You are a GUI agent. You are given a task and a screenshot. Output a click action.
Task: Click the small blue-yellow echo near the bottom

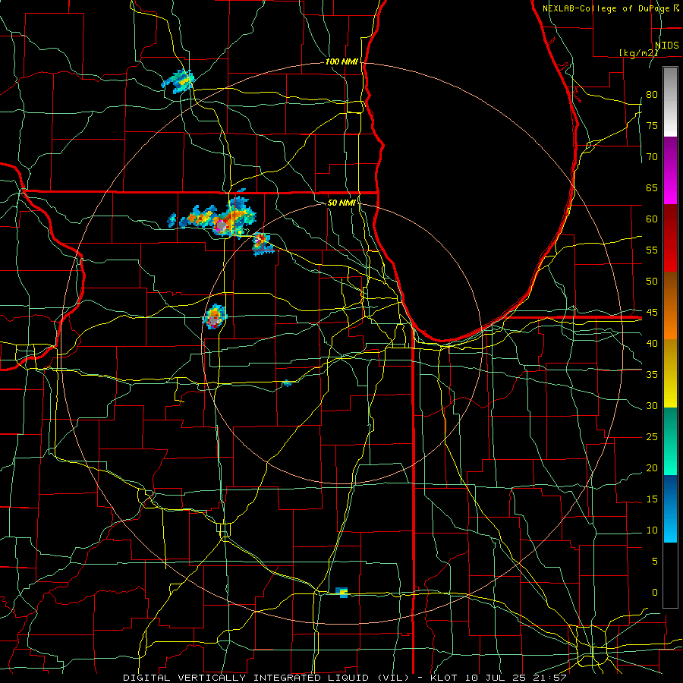tap(342, 593)
